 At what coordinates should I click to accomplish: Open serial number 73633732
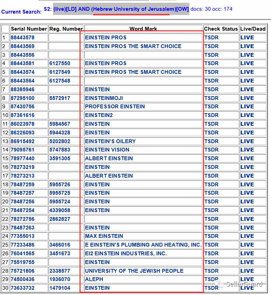[x=22, y=288]
